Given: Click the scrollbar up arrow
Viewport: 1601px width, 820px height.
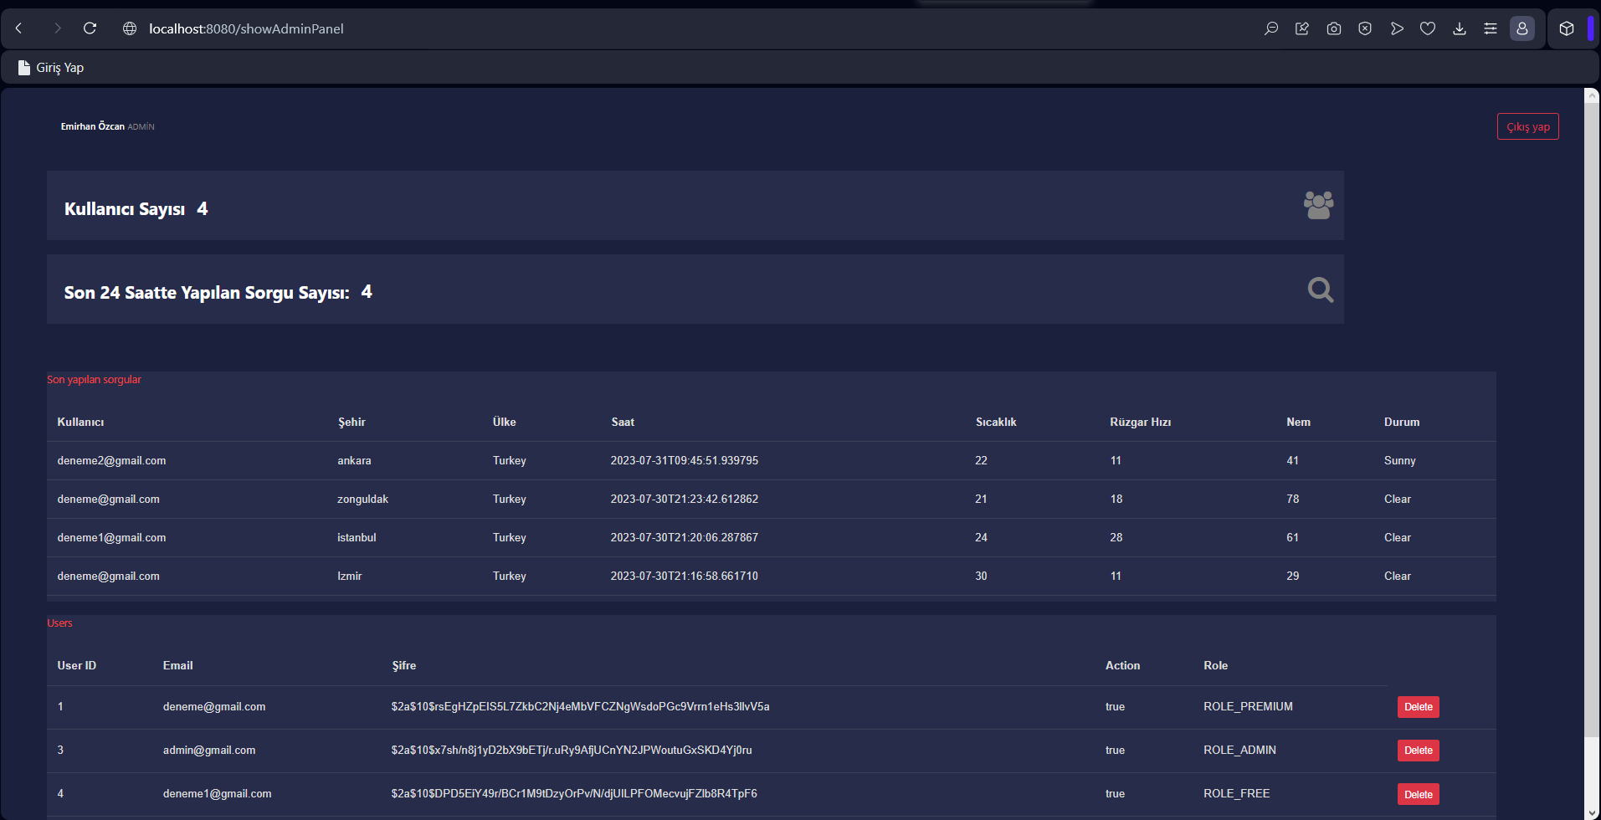Looking at the screenshot, I should [x=1592, y=95].
